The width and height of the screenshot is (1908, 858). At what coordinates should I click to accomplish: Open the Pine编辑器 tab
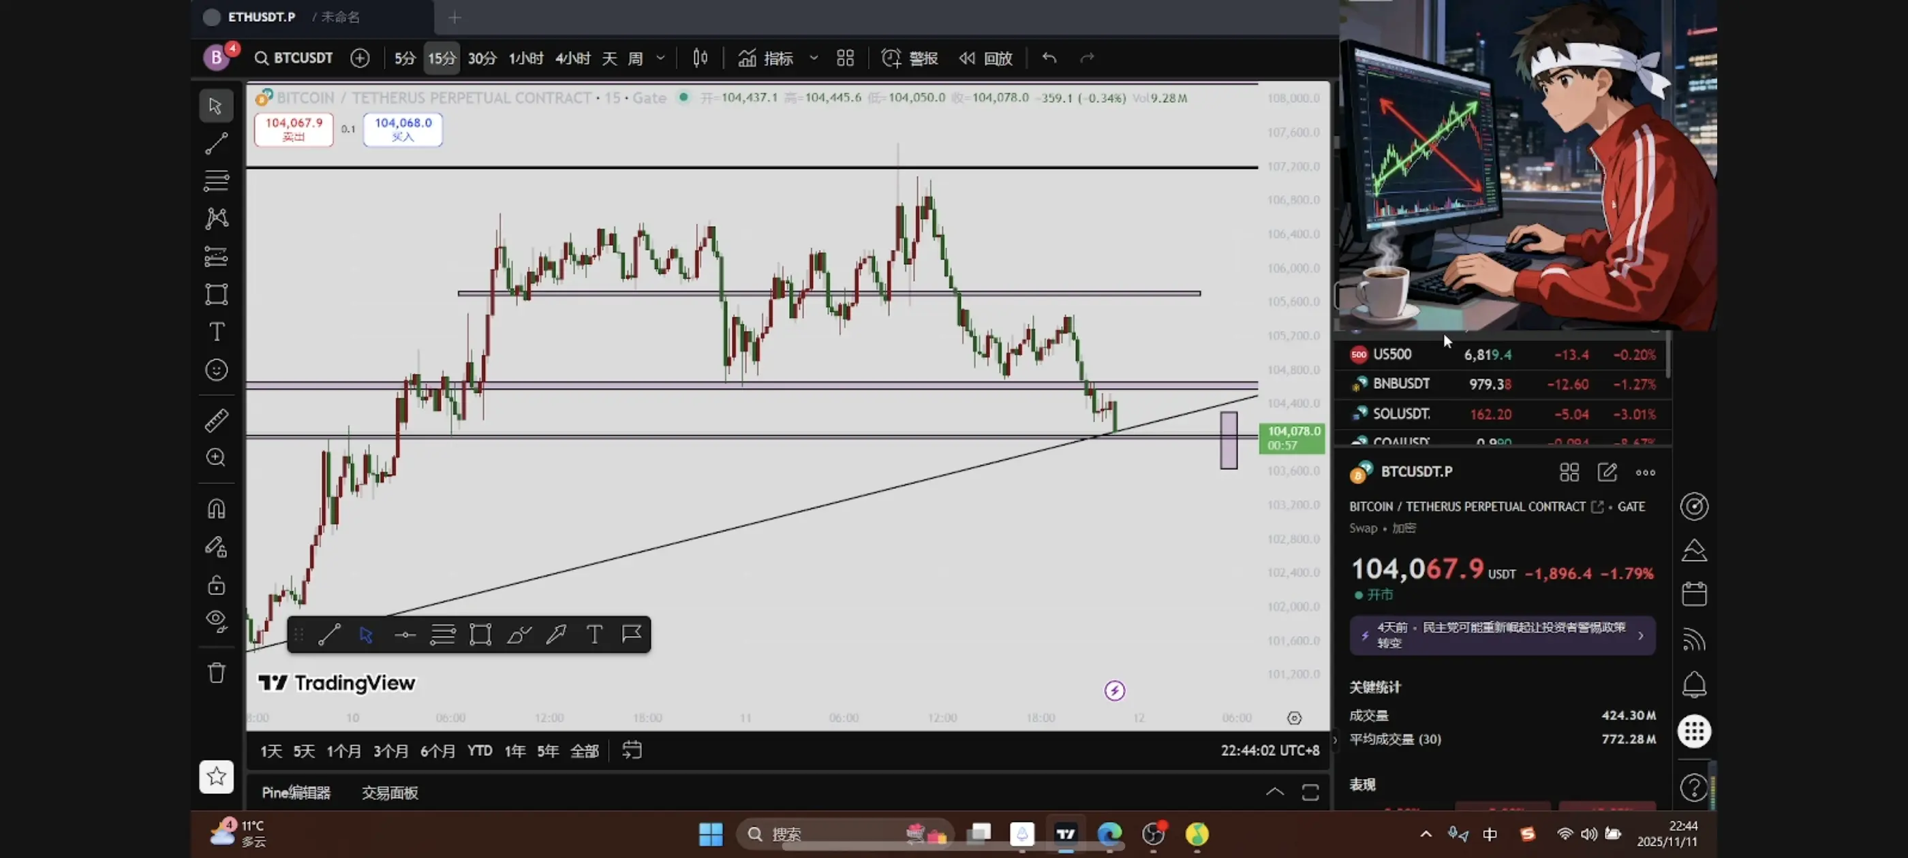pyautogui.click(x=296, y=792)
